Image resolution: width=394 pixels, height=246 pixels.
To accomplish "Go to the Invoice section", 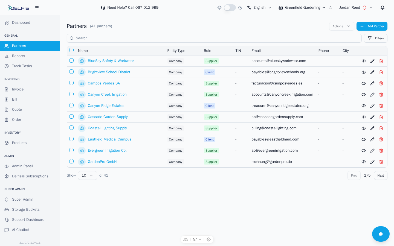I will pyautogui.click(x=18, y=89).
